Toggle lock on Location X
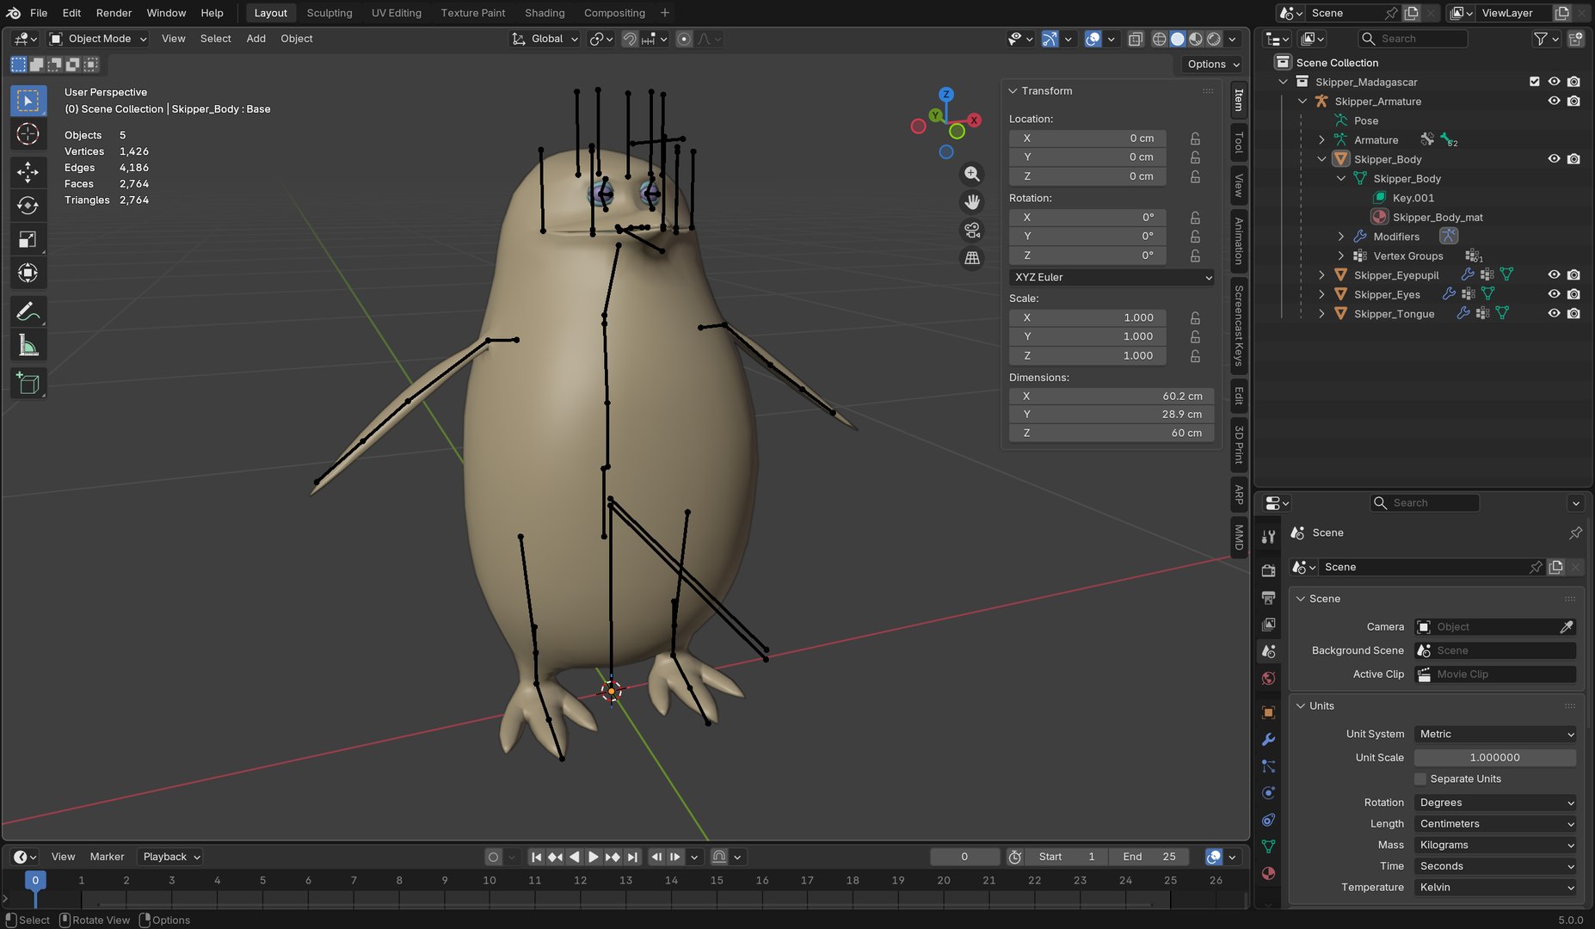1595x929 pixels. click(x=1195, y=138)
